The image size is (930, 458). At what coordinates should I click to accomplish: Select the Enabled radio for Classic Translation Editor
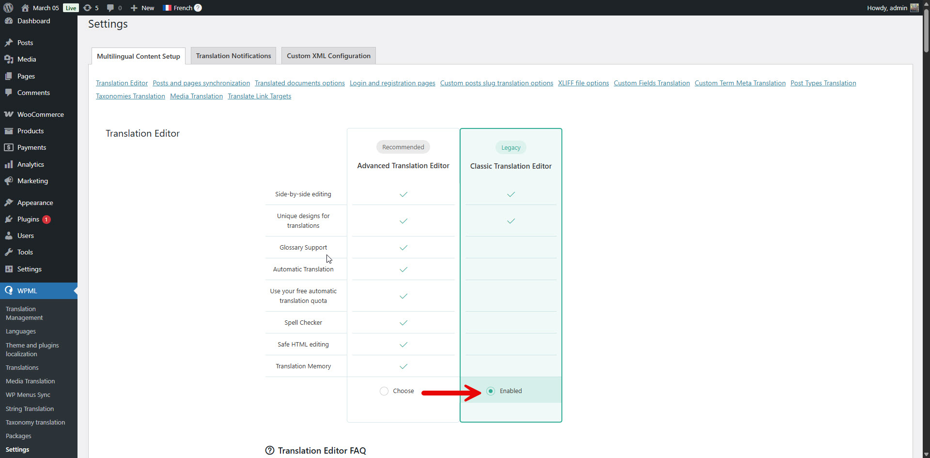491,391
